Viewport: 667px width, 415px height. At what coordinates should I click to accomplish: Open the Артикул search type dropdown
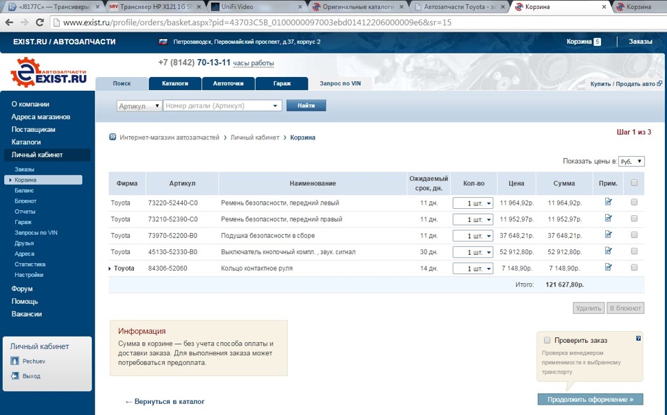point(139,105)
